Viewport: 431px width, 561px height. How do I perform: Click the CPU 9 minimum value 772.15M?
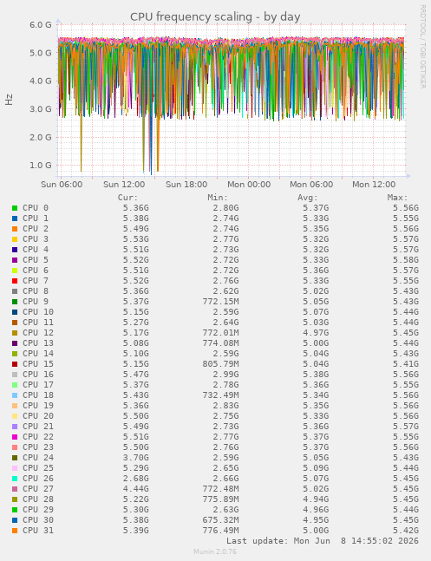(220, 302)
